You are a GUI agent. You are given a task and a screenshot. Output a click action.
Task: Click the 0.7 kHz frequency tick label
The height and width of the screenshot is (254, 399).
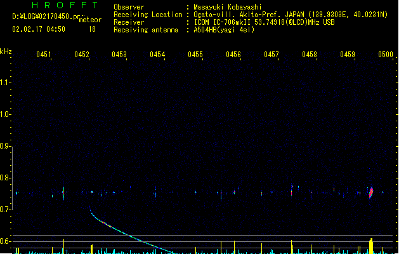(5, 210)
